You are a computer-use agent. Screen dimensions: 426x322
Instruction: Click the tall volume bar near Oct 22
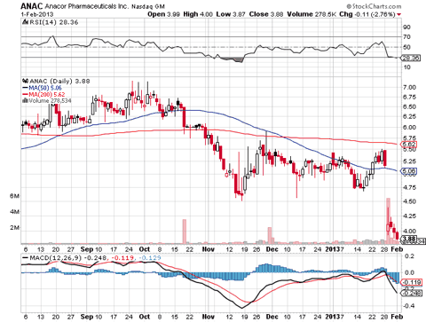[185, 232]
